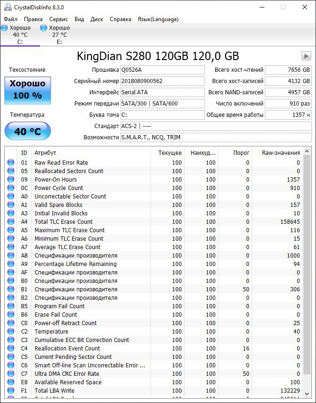Screen dimensions: 316x403
Task: Click status orb for Total TLC Erase Count
Action: point(11,221)
